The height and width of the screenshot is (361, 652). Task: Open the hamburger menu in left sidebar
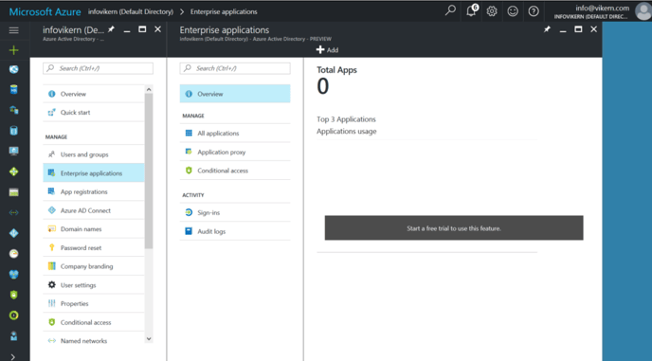pyautogui.click(x=13, y=30)
